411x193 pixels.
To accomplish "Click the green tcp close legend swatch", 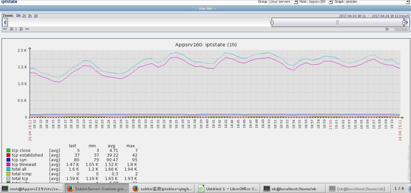I will click(x=9, y=150).
